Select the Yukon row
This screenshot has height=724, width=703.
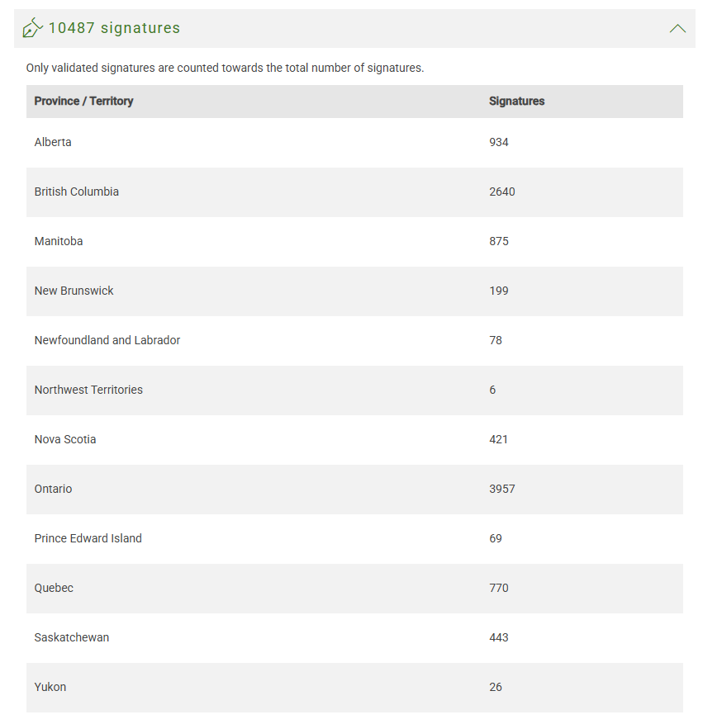50,687
